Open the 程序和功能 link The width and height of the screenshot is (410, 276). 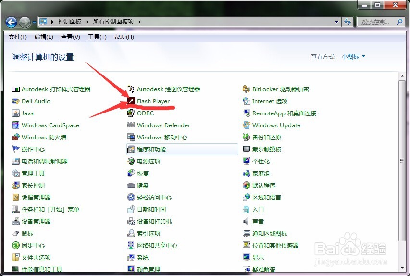click(151, 149)
